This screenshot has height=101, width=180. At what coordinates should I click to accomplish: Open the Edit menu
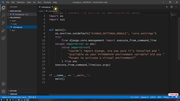(13, 2)
